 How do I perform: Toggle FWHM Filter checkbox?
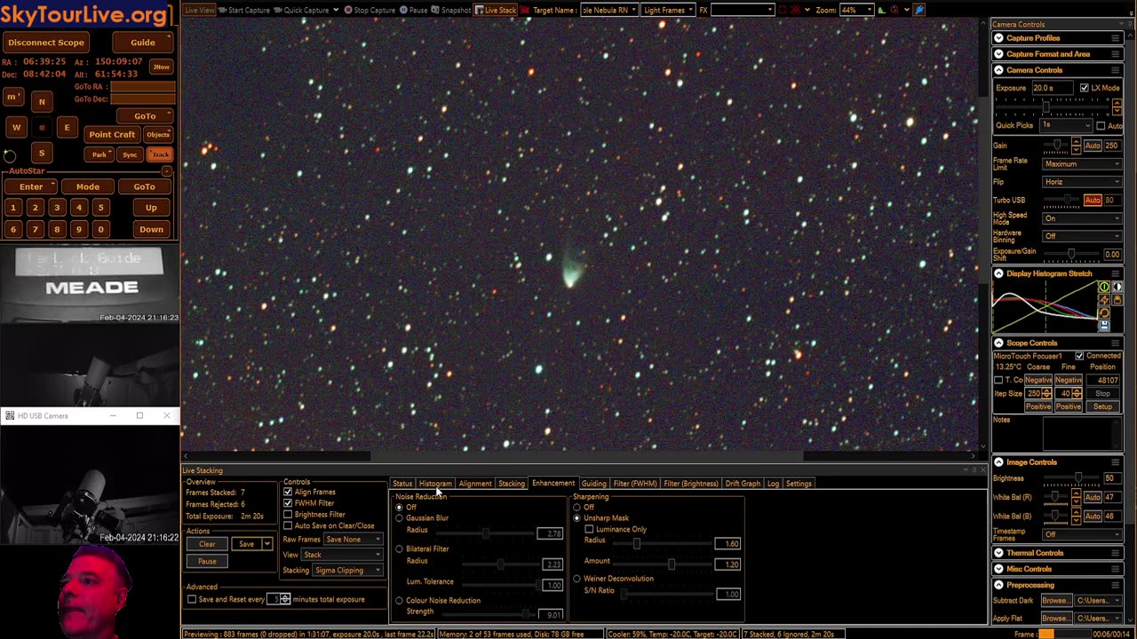tap(288, 503)
